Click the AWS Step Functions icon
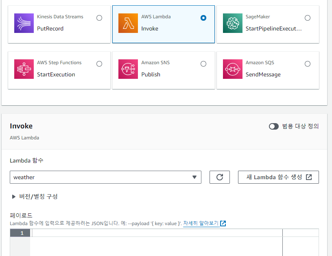The width and height of the screenshot is (332, 256). coord(24,69)
